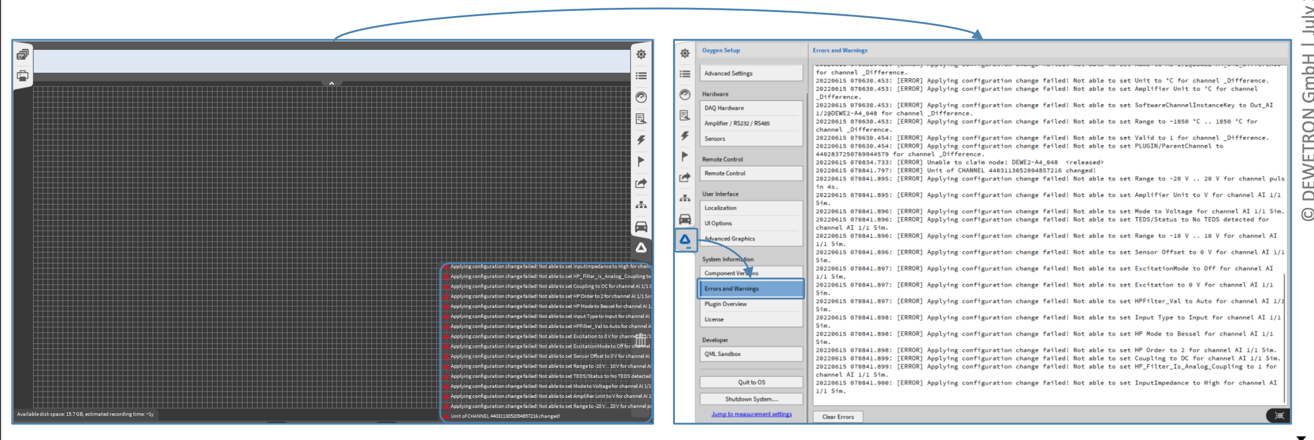Open the Plugin Overview menu item
This screenshot has height=440, width=1314.
pos(751,304)
